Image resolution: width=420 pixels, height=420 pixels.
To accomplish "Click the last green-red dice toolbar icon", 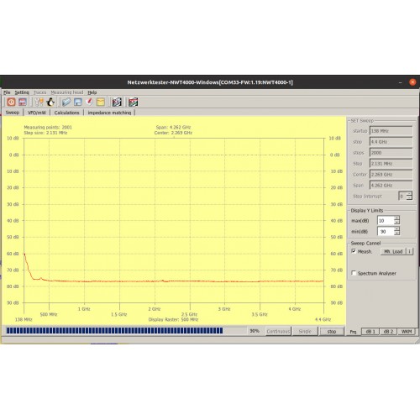I will [x=134, y=102].
